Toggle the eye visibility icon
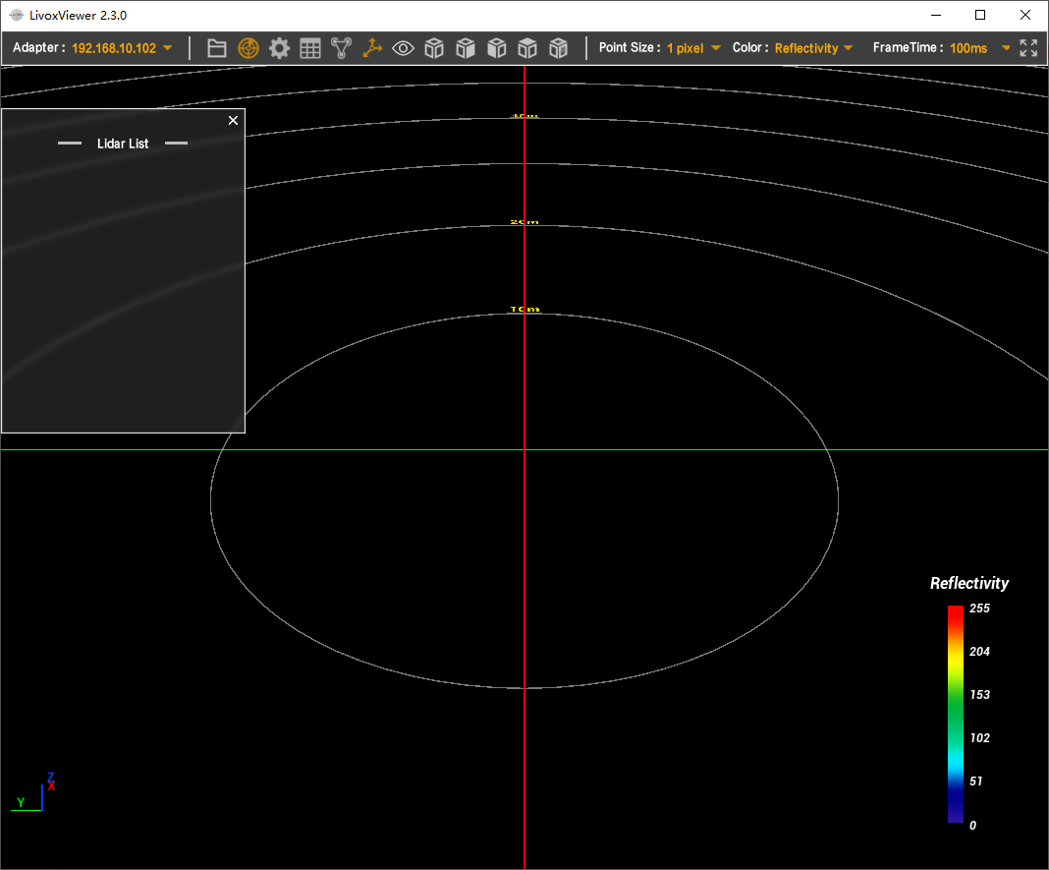The height and width of the screenshot is (870, 1049). click(403, 48)
